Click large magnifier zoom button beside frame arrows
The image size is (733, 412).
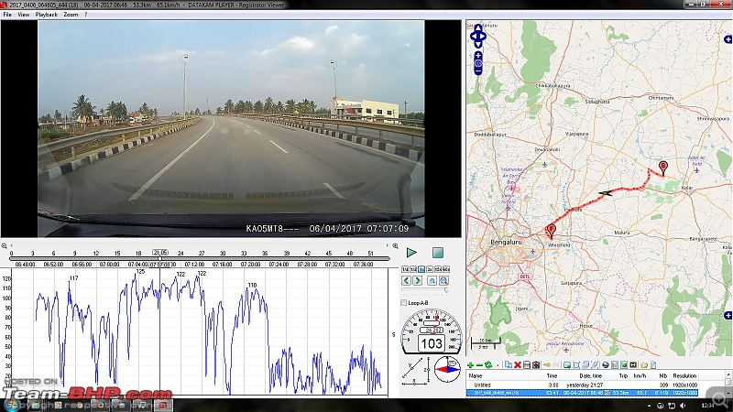click(443, 280)
